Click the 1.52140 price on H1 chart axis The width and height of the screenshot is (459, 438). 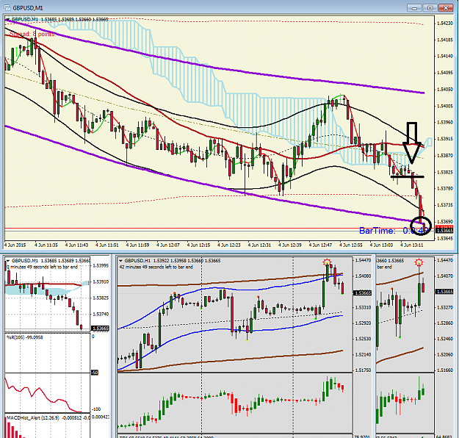point(363,354)
